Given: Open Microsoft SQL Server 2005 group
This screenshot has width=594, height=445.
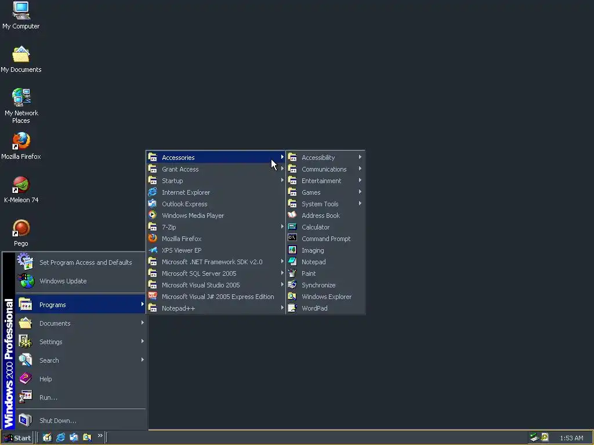Looking at the screenshot, I should (x=216, y=273).
